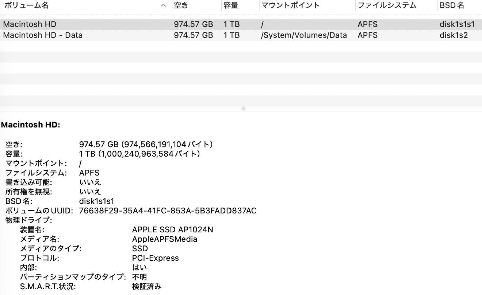This screenshot has width=482, height=295.
Task: Click the disk1s1s1 cell in table
Action: [x=457, y=24]
